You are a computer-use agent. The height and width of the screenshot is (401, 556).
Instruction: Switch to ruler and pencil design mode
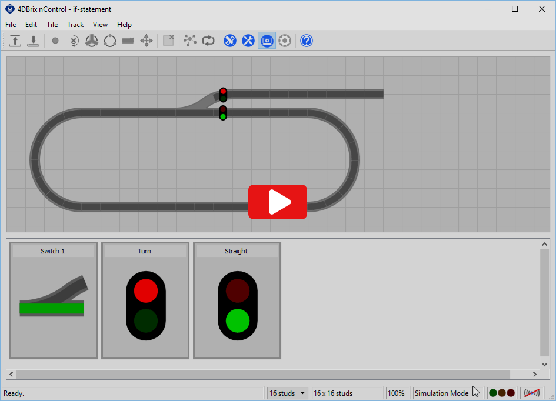[230, 41]
